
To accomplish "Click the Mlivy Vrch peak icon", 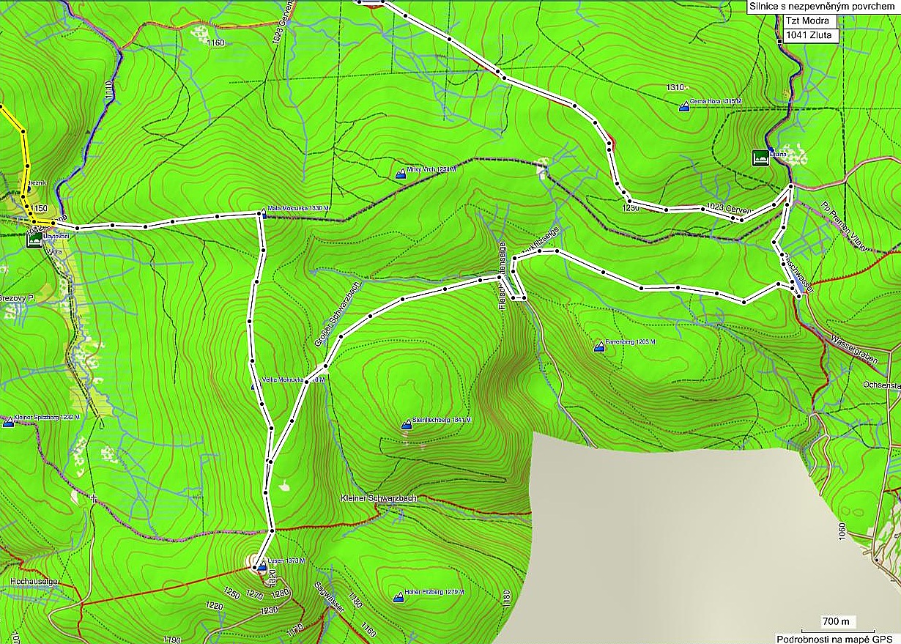I will tap(401, 174).
